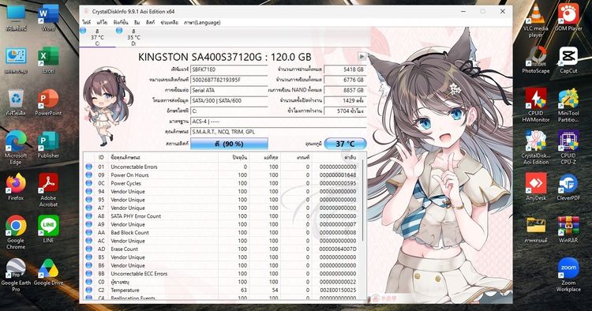Open the PhotoScape desktop icon
The height and width of the screenshot is (311, 592).
pos(536,61)
